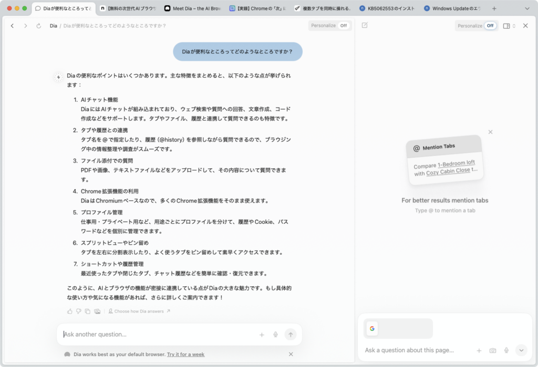Start voice input in 'Ask another question' box
Image resolution: width=538 pixels, height=367 pixels.
[x=275, y=335]
